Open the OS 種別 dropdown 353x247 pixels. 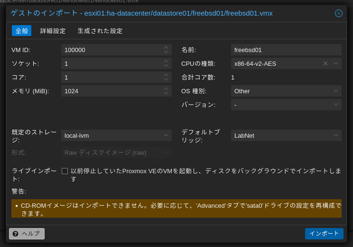tap(336, 91)
